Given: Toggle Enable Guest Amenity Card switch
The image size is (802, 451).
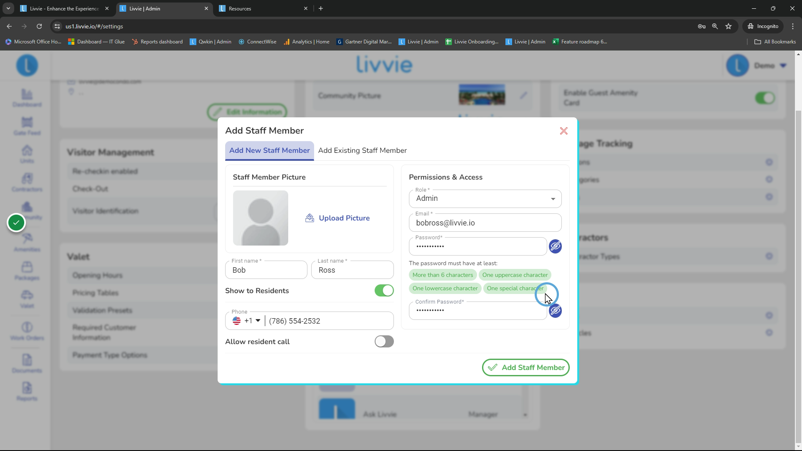Looking at the screenshot, I should [765, 98].
